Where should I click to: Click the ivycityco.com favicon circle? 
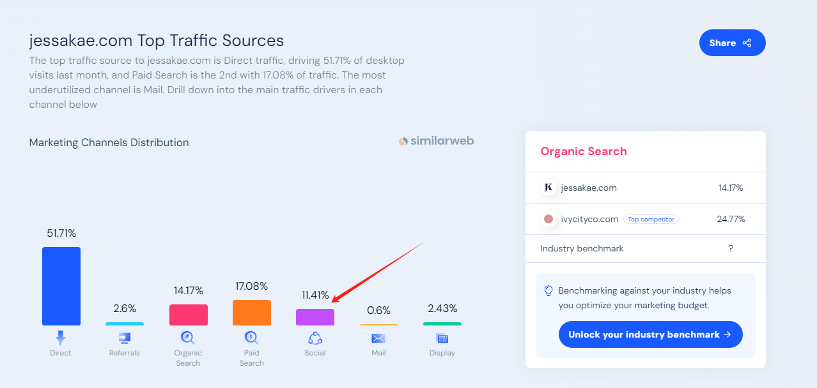pos(548,219)
